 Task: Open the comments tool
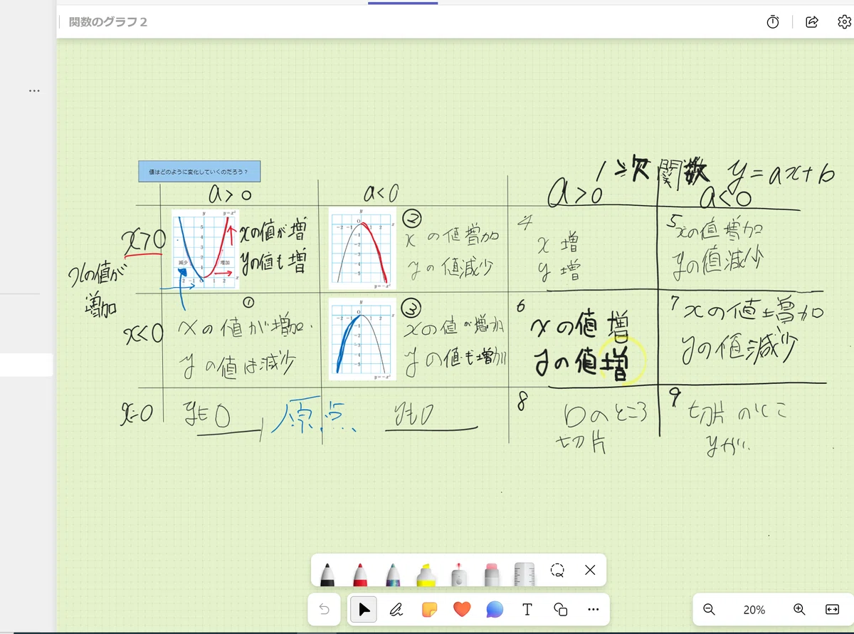pos(495,609)
